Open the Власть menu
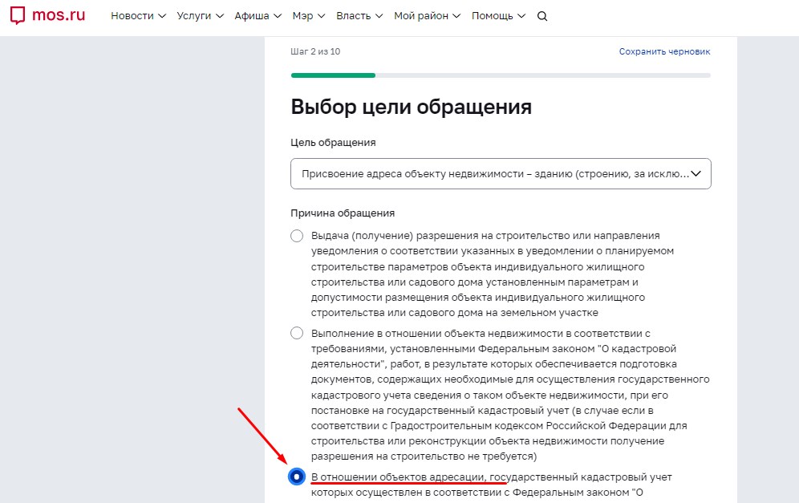Image resolution: width=799 pixels, height=503 pixels. point(359,16)
